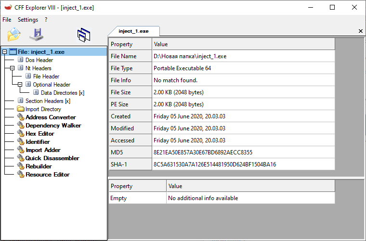Viewport: 366px width, 241px height.
Task: Open the Settings menu
Action: (x=28, y=20)
